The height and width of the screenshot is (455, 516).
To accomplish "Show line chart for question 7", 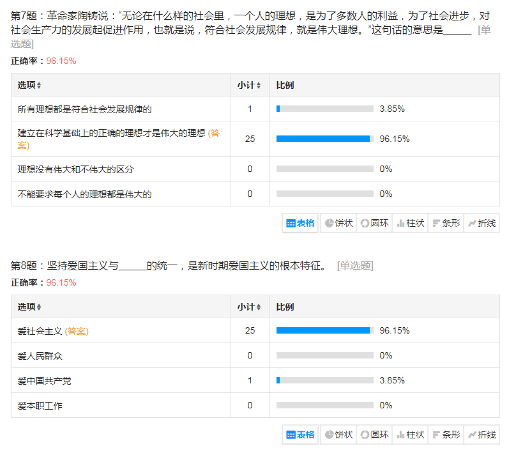I will (482, 223).
